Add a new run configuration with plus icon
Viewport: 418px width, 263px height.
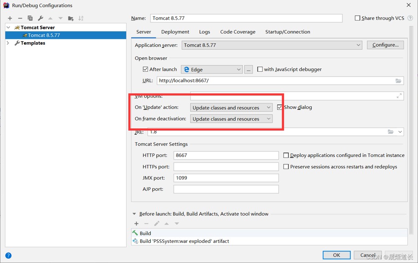click(10, 18)
